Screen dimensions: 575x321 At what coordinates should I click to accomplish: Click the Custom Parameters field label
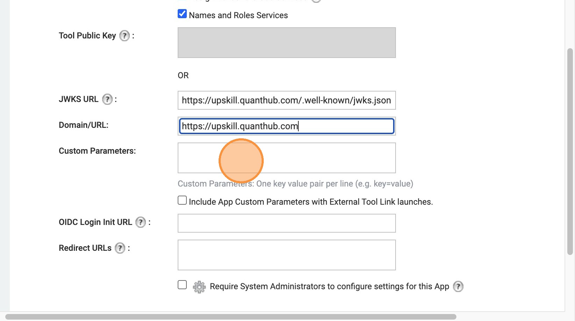tap(97, 151)
